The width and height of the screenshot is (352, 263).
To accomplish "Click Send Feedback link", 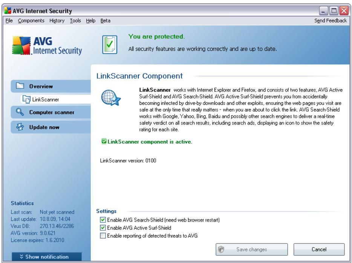I will click(x=331, y=21).
